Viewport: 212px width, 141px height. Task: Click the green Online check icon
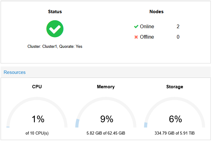(136, 26)
